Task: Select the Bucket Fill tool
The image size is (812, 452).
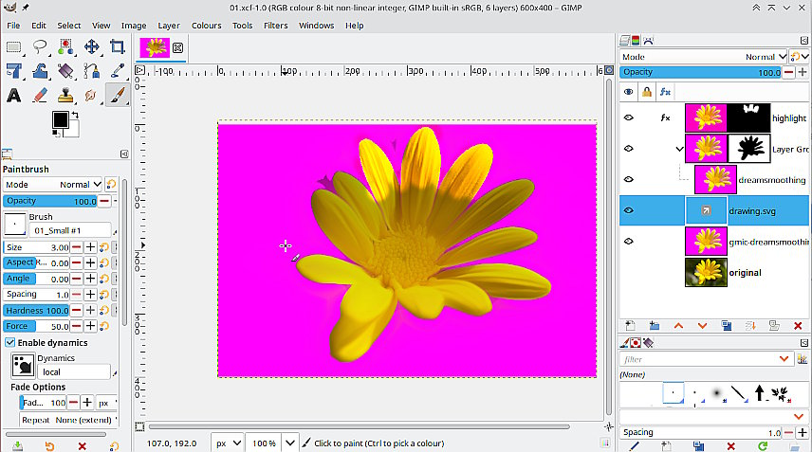Action: pos(65,71)
